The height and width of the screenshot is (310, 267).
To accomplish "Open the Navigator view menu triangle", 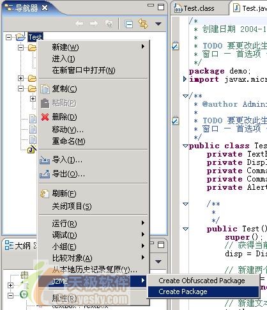I will [x=158, y=24].
